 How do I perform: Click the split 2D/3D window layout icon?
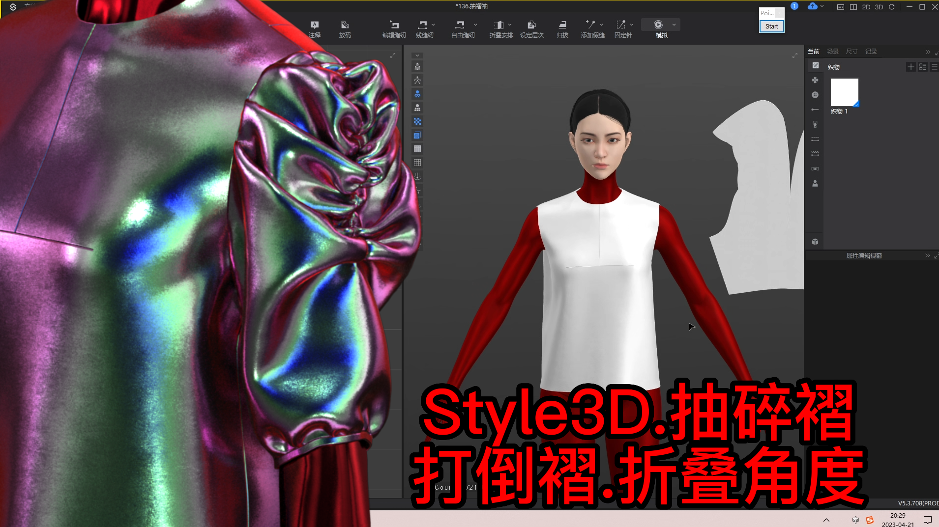[853, 7]
